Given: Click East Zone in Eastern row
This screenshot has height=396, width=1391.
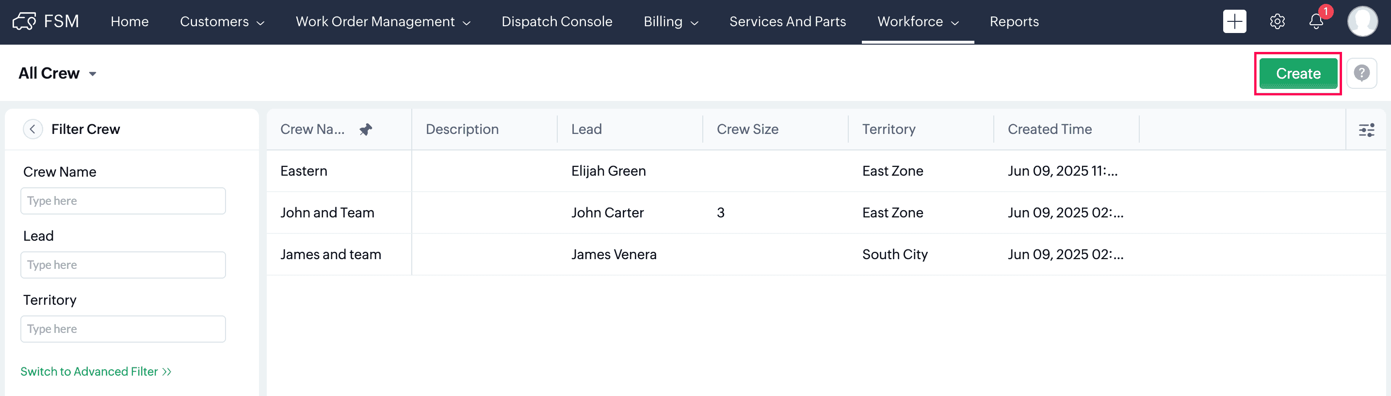Looking at the screenshot, I should [x=892, y=171].
